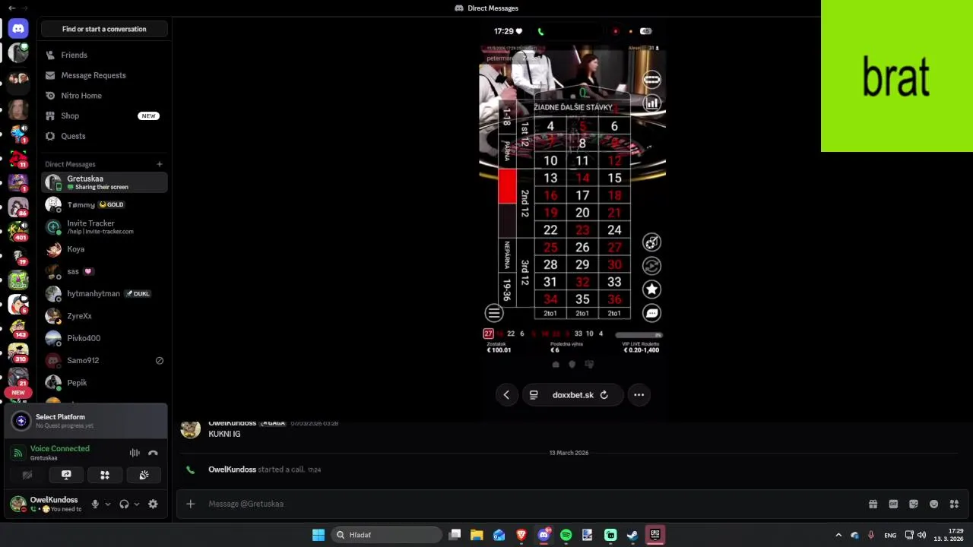Open Steam from the taskbar

632,535
